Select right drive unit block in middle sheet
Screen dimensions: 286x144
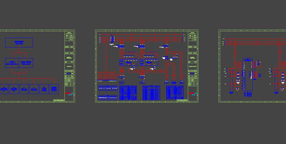[149, 62]
